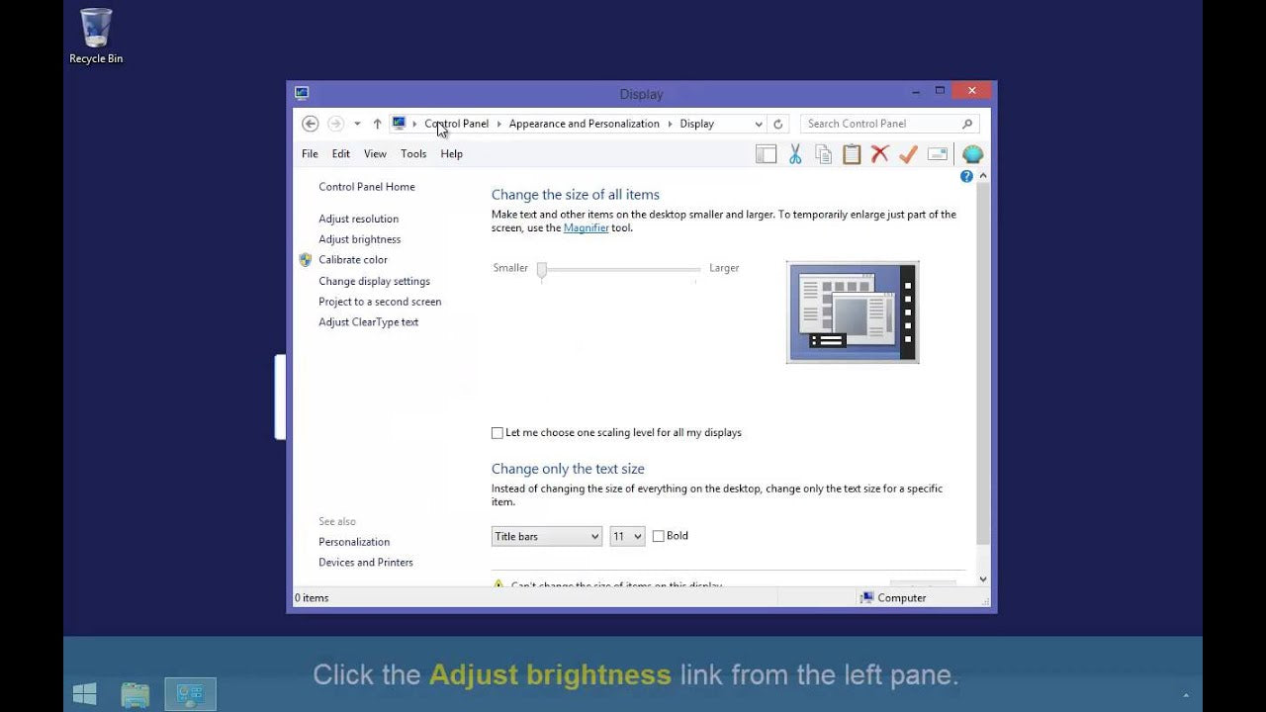This screenshot has width=1266, height=712.
Task: Click the scroll down arrow of content pane
Action: coord(982,579)
